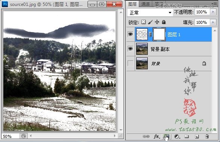This screenshot has width=220, height=142.
Task: Click opacity 100% value field
Action: pos(202,12)
